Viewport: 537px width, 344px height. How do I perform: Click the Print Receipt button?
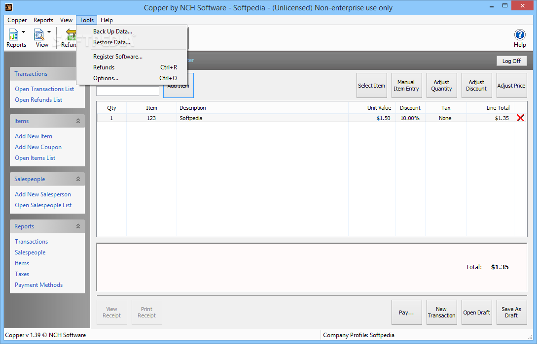point(146,312)
